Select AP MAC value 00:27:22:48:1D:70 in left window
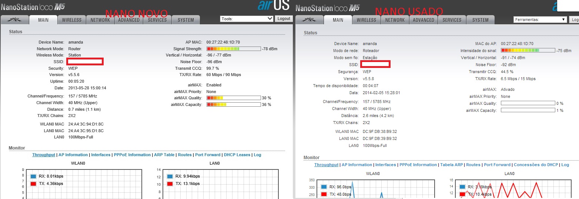 [x=223, y=42]
